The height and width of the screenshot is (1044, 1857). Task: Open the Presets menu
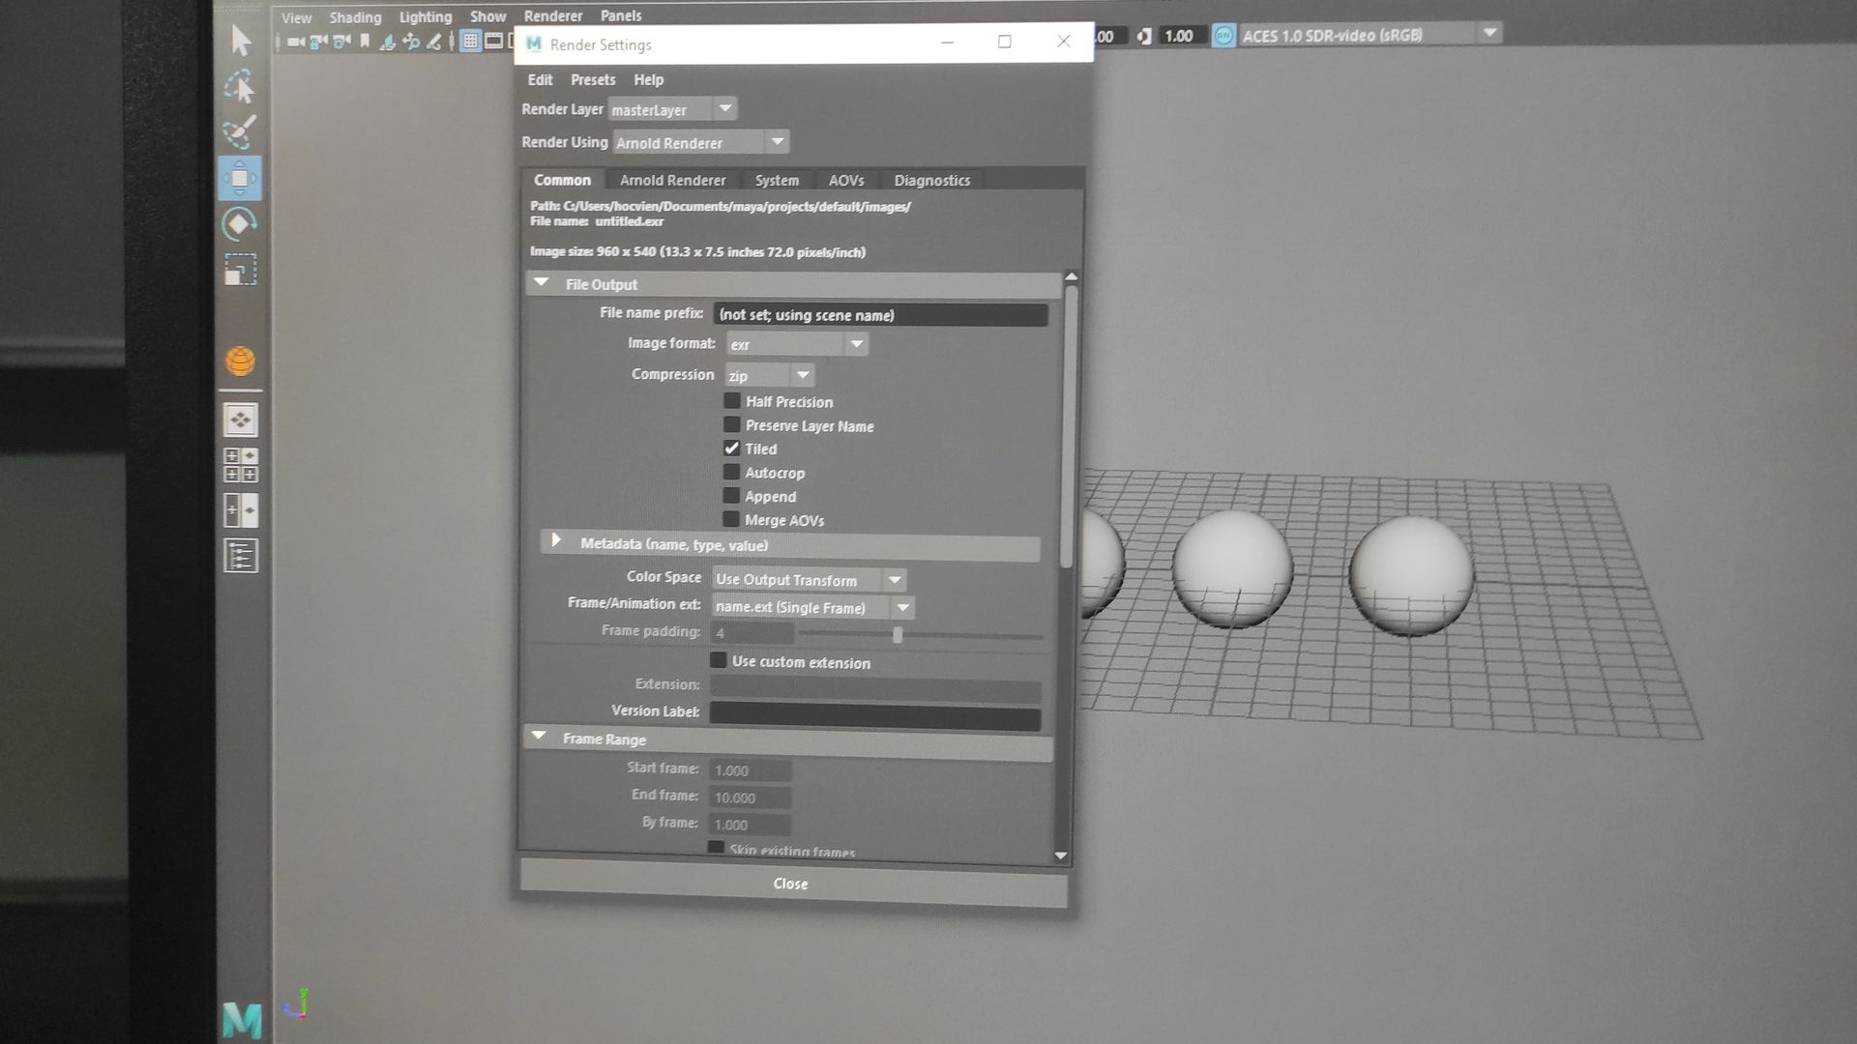(x=592, y=80)
